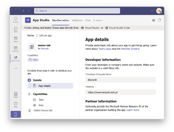Screen dimensions: 174x132
Task: Open the title bar ellipsis menu
Action: click(152, 11)
